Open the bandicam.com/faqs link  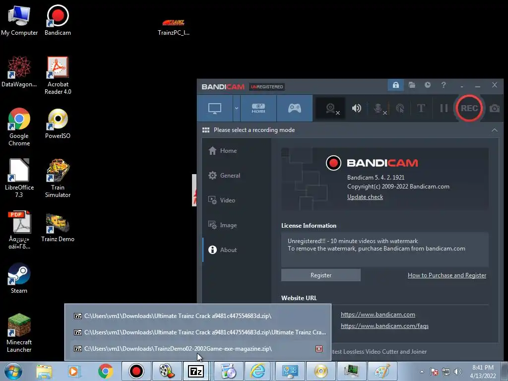384,326
